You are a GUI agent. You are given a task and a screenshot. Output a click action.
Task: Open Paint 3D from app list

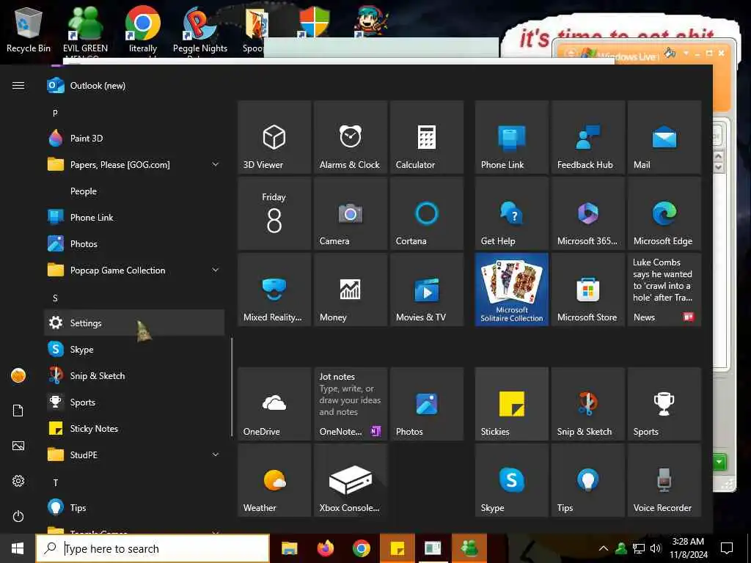pyautogui.click(x=134, y=139)
